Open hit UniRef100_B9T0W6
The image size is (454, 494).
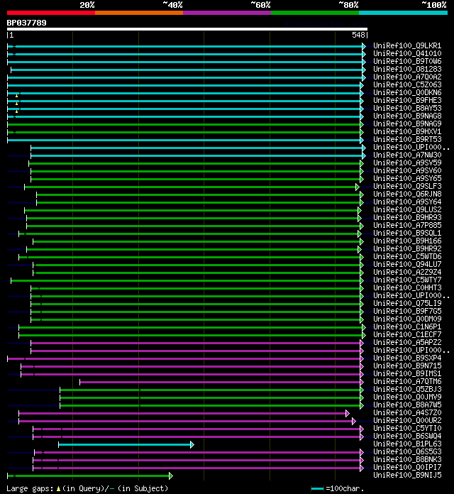pos(407,61)
